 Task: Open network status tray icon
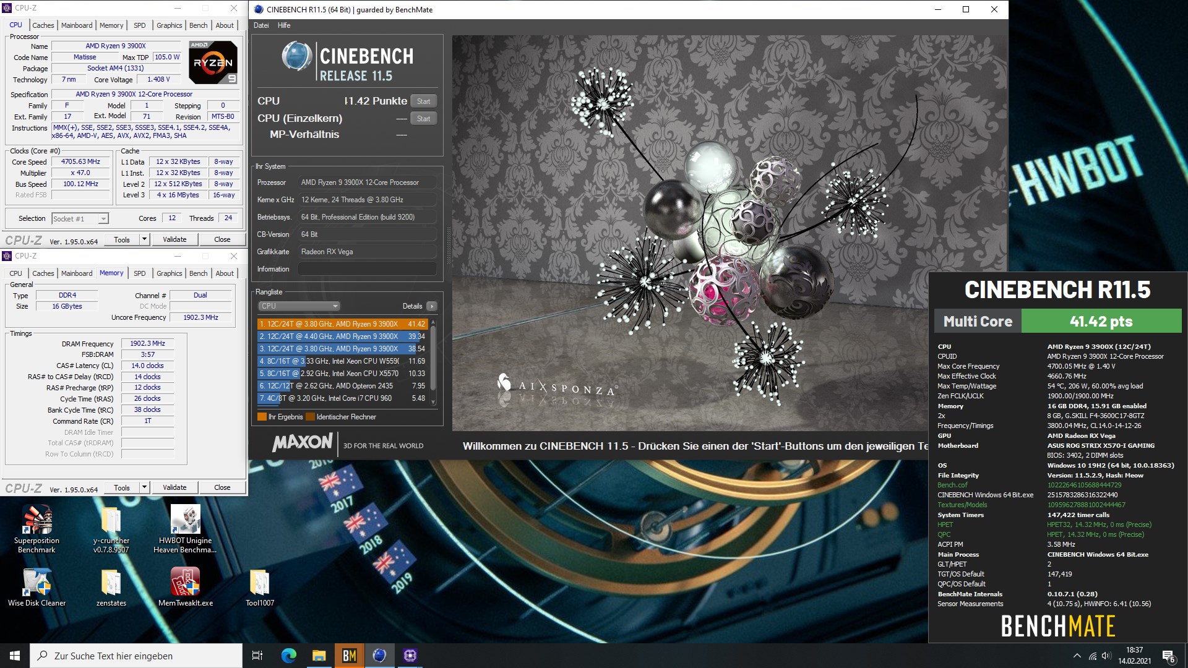click(1093, 656)
